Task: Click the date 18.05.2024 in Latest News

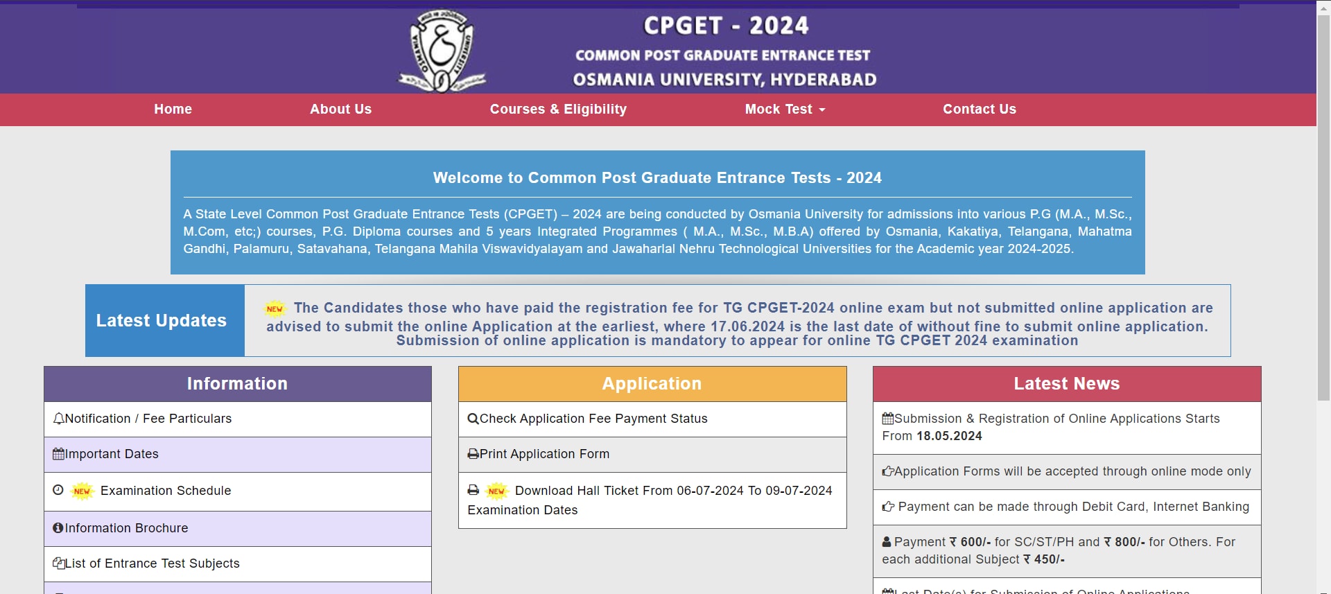Action: click(949, 436)
